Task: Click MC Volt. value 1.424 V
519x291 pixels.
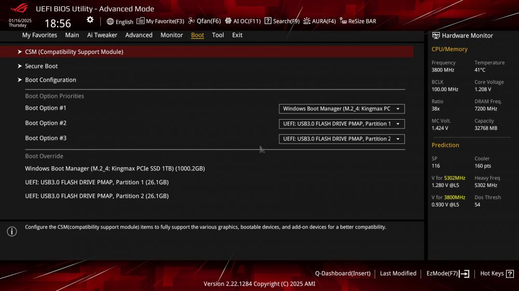Action: pyautogui.click(x=440, y=128)
